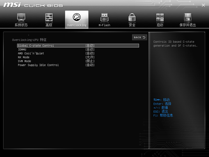This screenshot has height=157, width=209.
Task: Change the NX Mode [允许] value
Action: click(90, 57)
